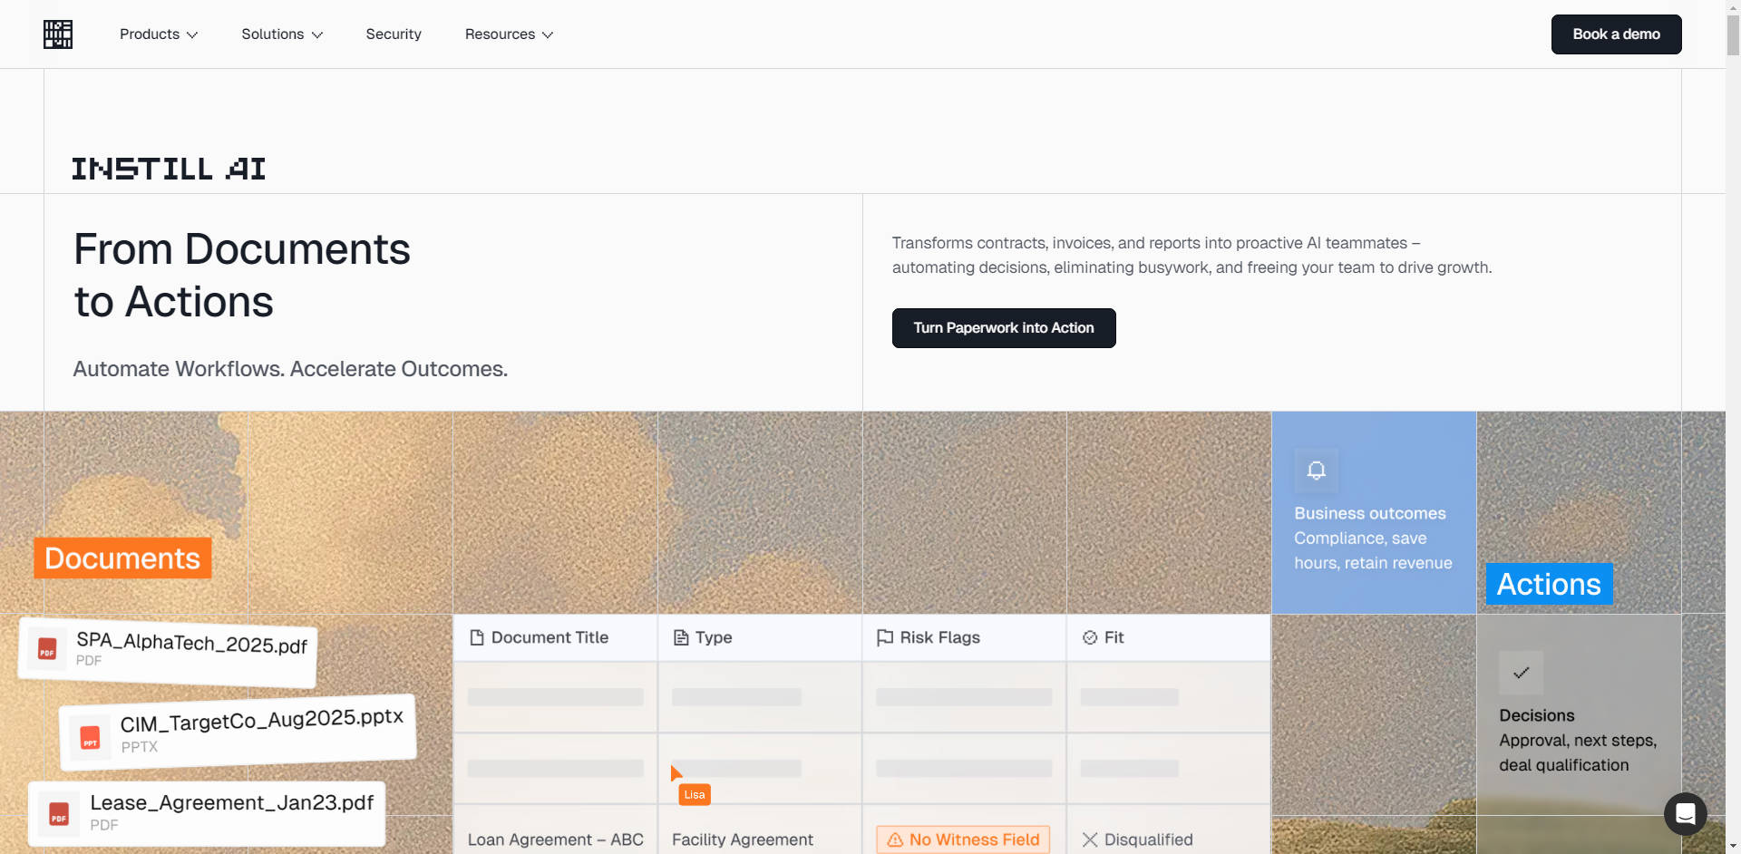Select the Fit column header icon
This screenshot has width=1741, height=854.
coord(1088,637)
